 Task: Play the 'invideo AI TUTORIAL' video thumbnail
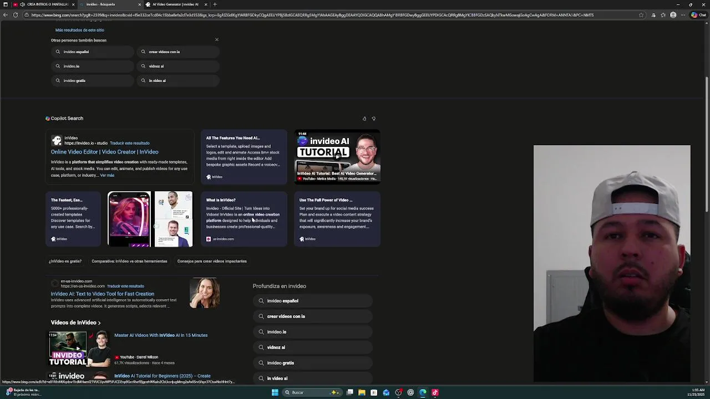coord(337,156)
